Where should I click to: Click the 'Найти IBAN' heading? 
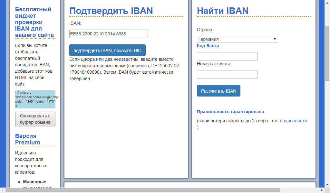[222, 11]
